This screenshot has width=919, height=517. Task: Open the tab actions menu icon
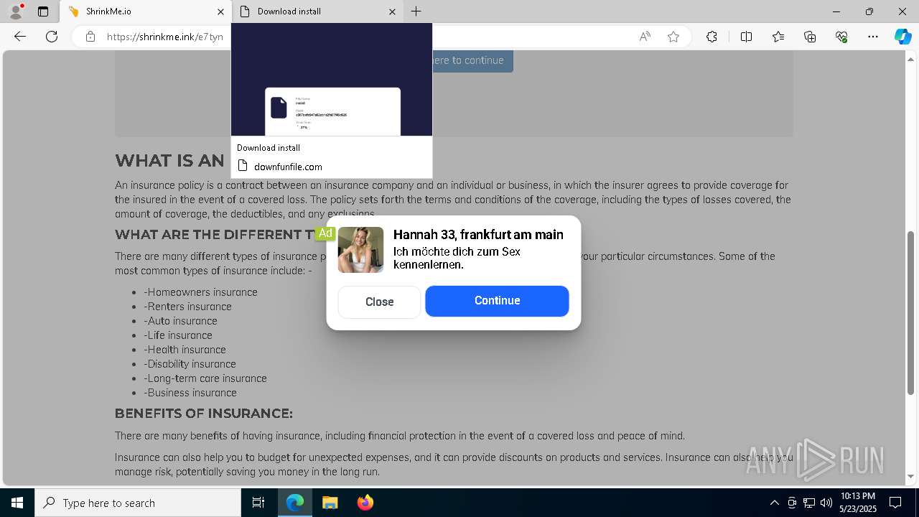pyautogui.click(x=43, y=11)
